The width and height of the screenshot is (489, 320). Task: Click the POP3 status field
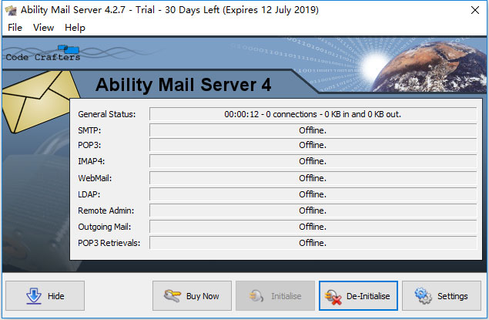tap(313, 145)
